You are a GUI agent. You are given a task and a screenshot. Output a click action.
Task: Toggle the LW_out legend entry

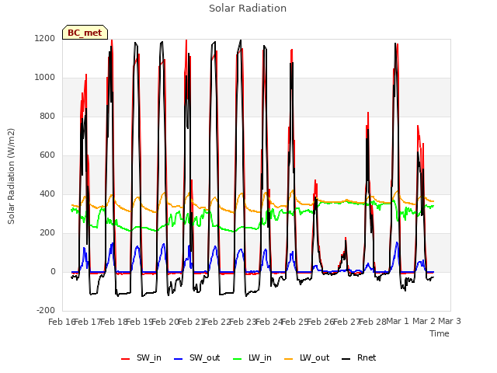[307, 358]
